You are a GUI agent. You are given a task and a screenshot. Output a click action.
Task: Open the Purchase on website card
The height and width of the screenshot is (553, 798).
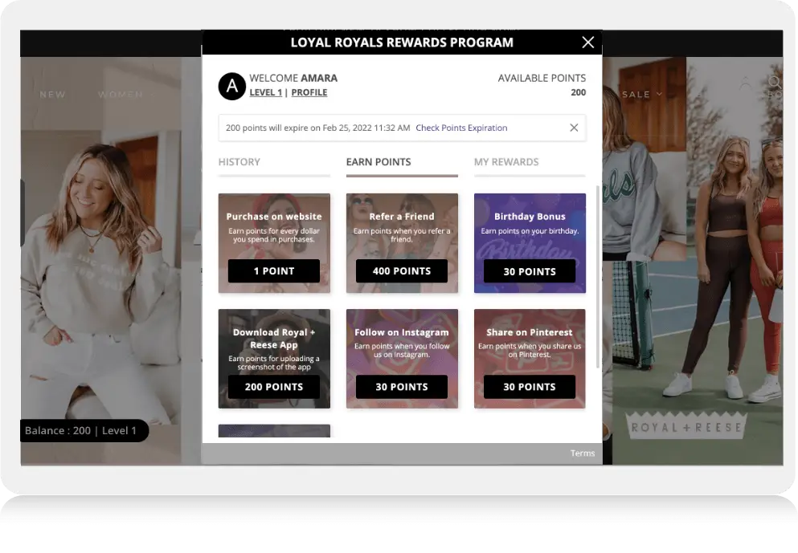tap(274, 243)
